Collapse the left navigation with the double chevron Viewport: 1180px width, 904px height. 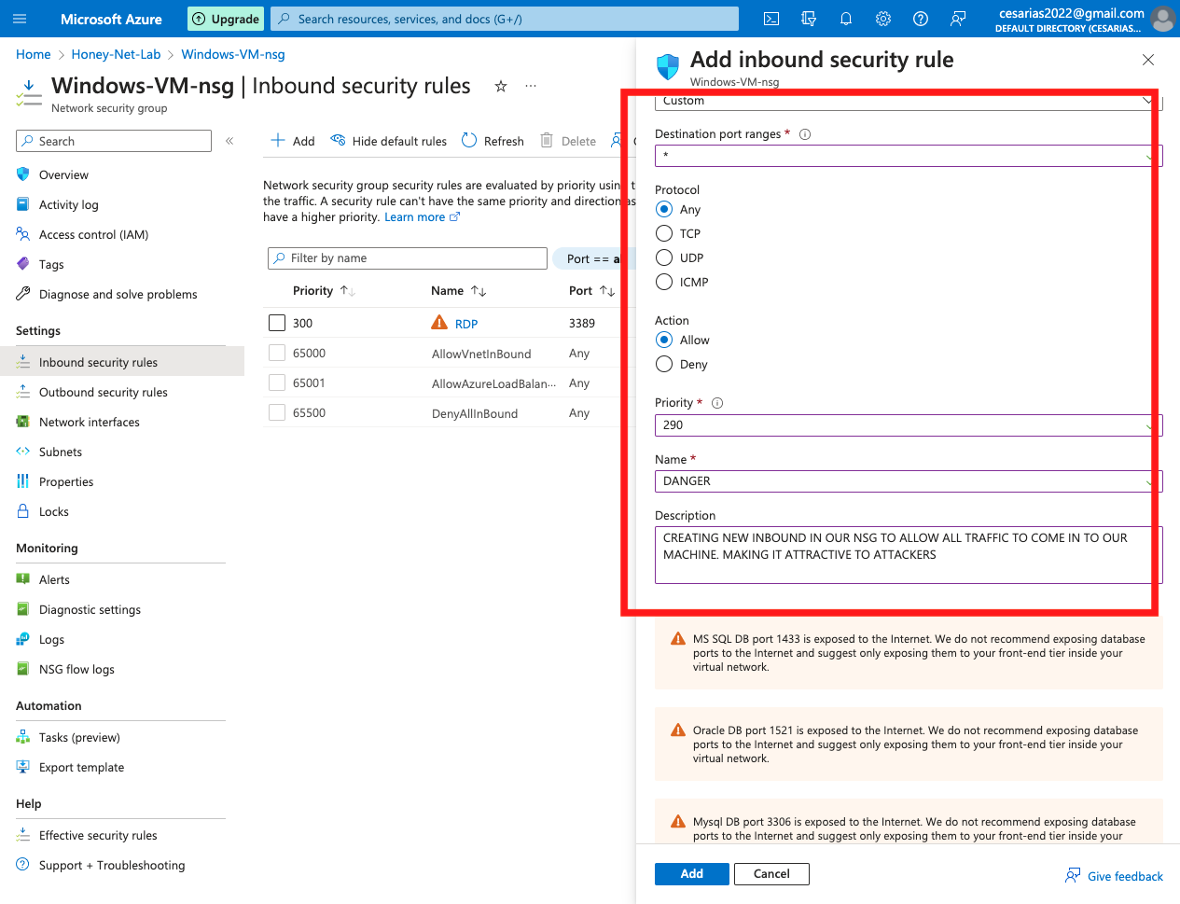[x=229, y=141]
